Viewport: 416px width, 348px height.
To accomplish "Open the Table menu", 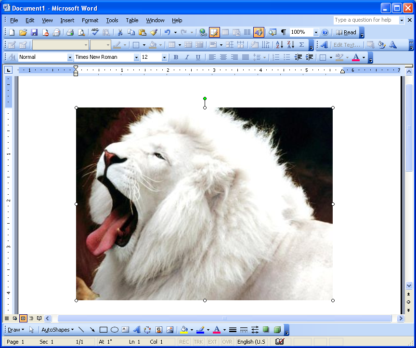I will [x=132, y=20].
